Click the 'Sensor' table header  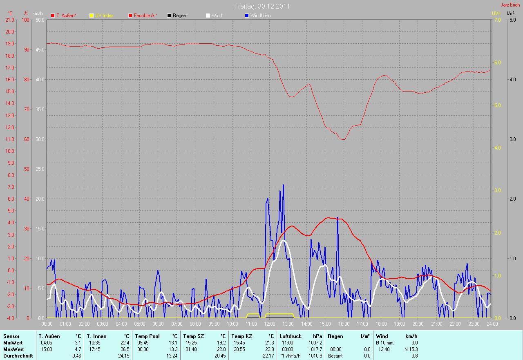click(11, 336)
